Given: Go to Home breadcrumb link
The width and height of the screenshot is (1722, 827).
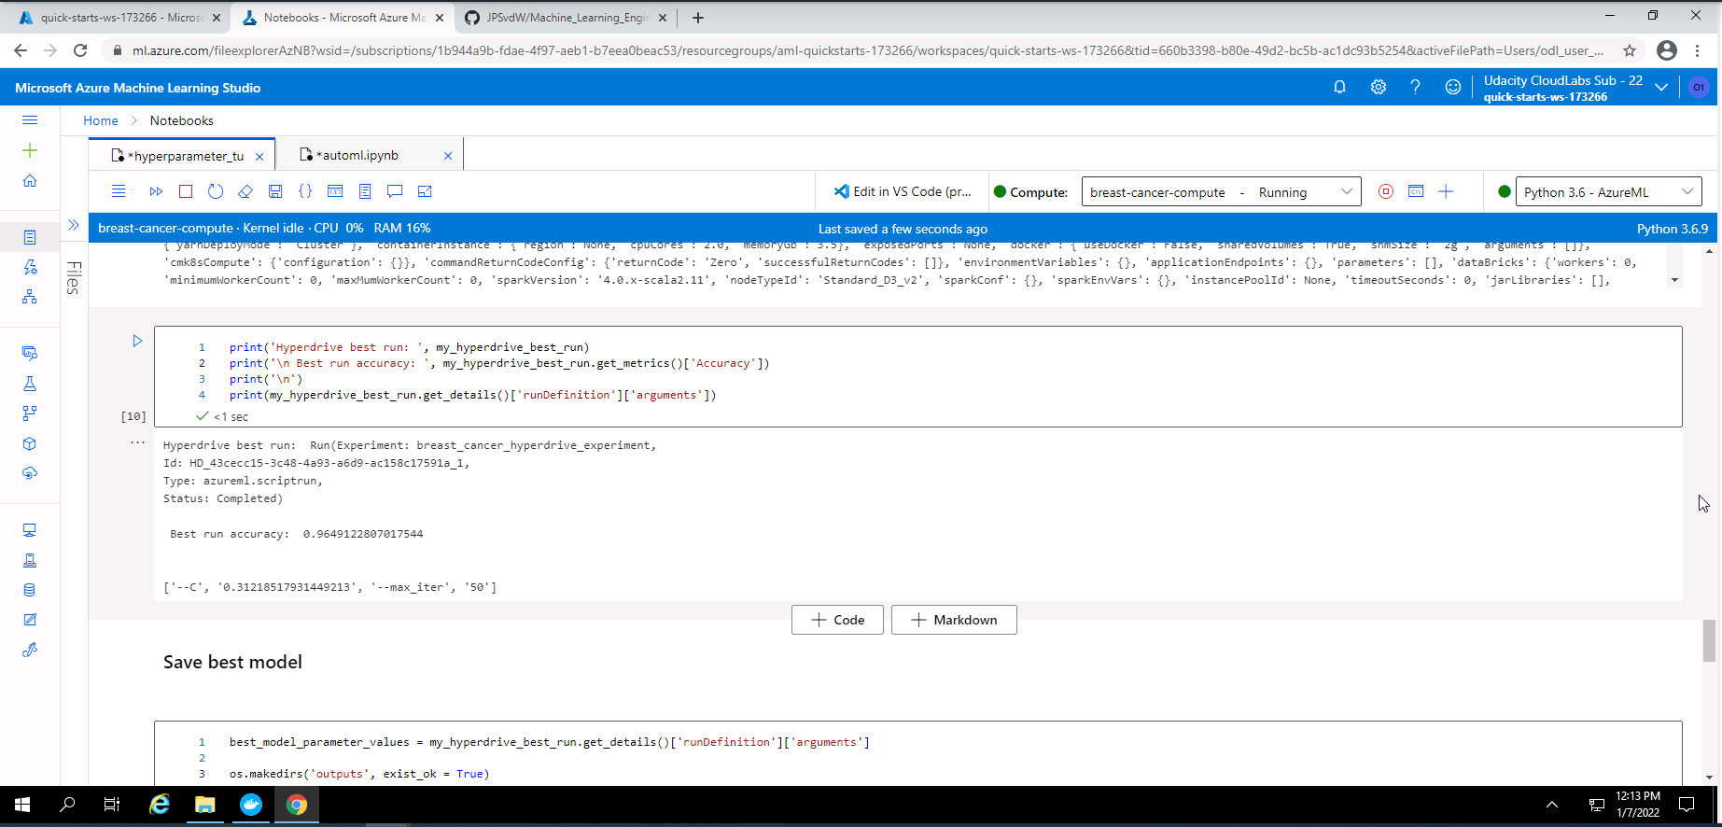Looking at the screenshot, I should click(101, 120).
